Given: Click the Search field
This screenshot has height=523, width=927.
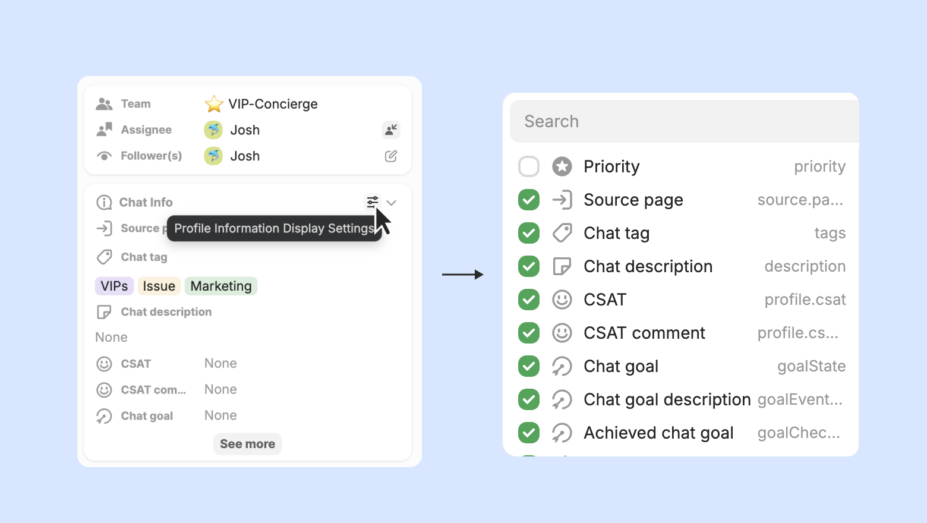Looking at the screenshot, I should [x=683, y=121].
